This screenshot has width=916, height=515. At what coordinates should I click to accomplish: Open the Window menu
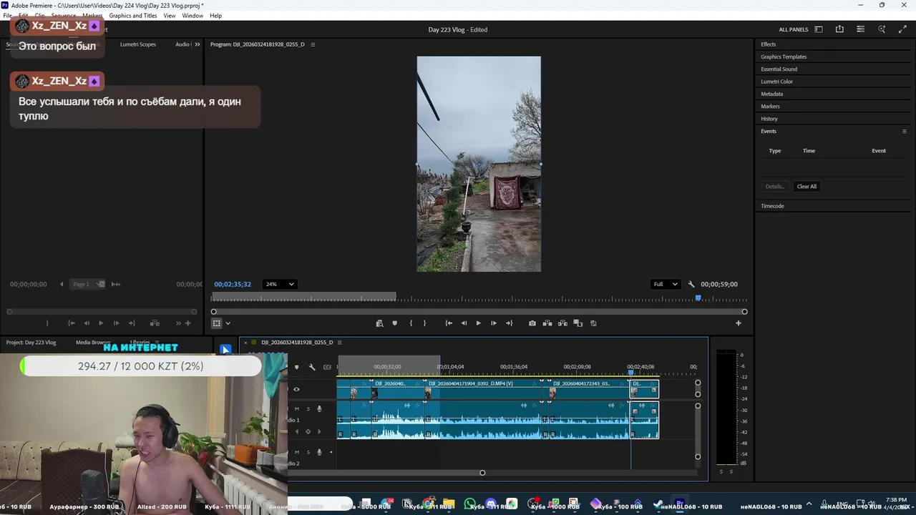pos(193,16)
